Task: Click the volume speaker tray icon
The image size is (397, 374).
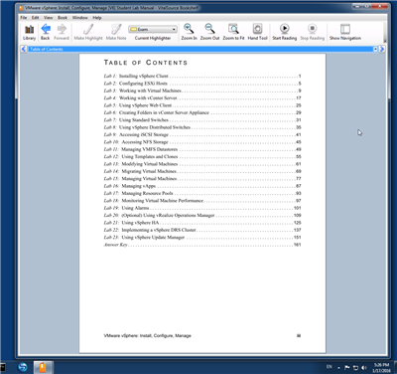Action: (364, 367)
